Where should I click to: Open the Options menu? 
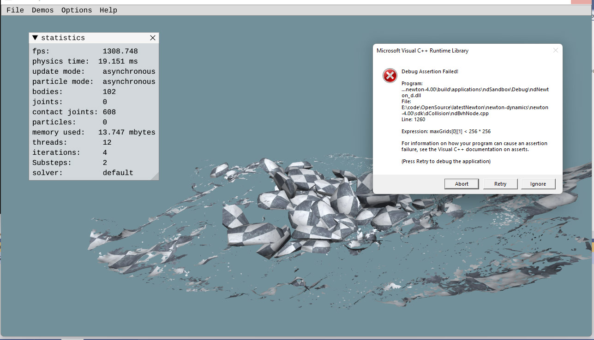pyautogui.click(x=77, y=10)
